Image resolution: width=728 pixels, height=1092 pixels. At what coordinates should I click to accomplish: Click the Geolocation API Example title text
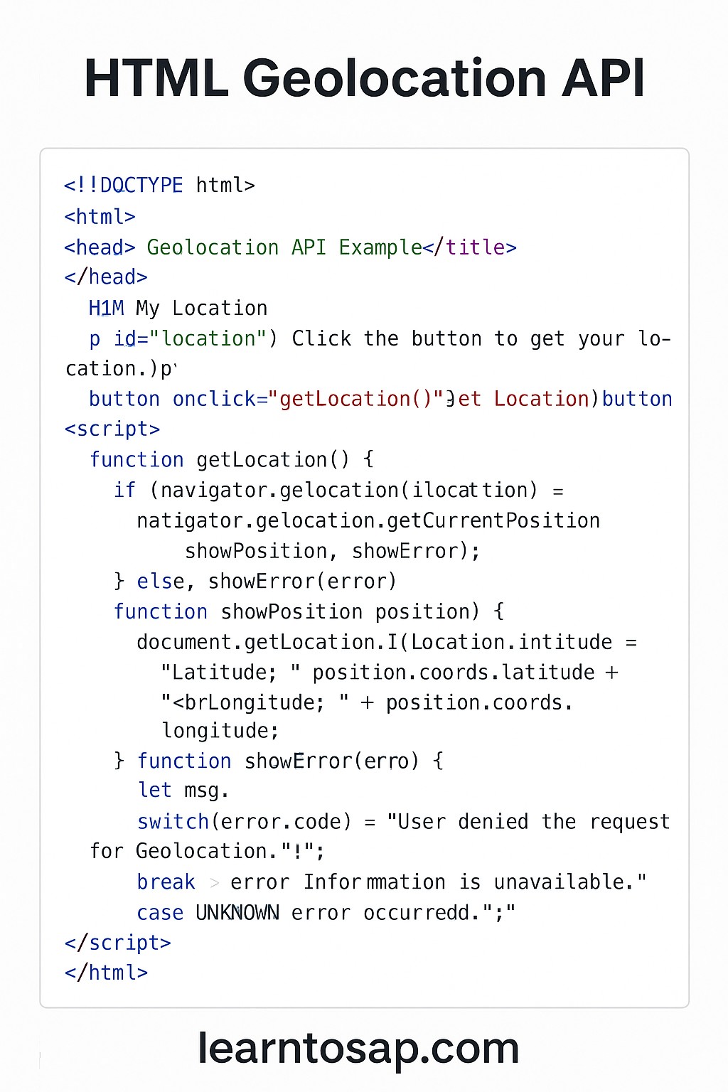pyautogui.click(x=284, y=247)
